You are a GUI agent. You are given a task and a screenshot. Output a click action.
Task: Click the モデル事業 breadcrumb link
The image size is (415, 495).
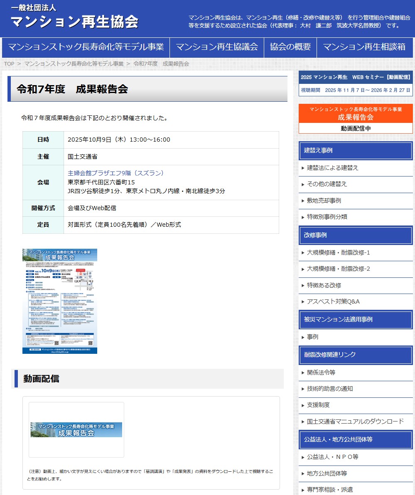point(74,64)
